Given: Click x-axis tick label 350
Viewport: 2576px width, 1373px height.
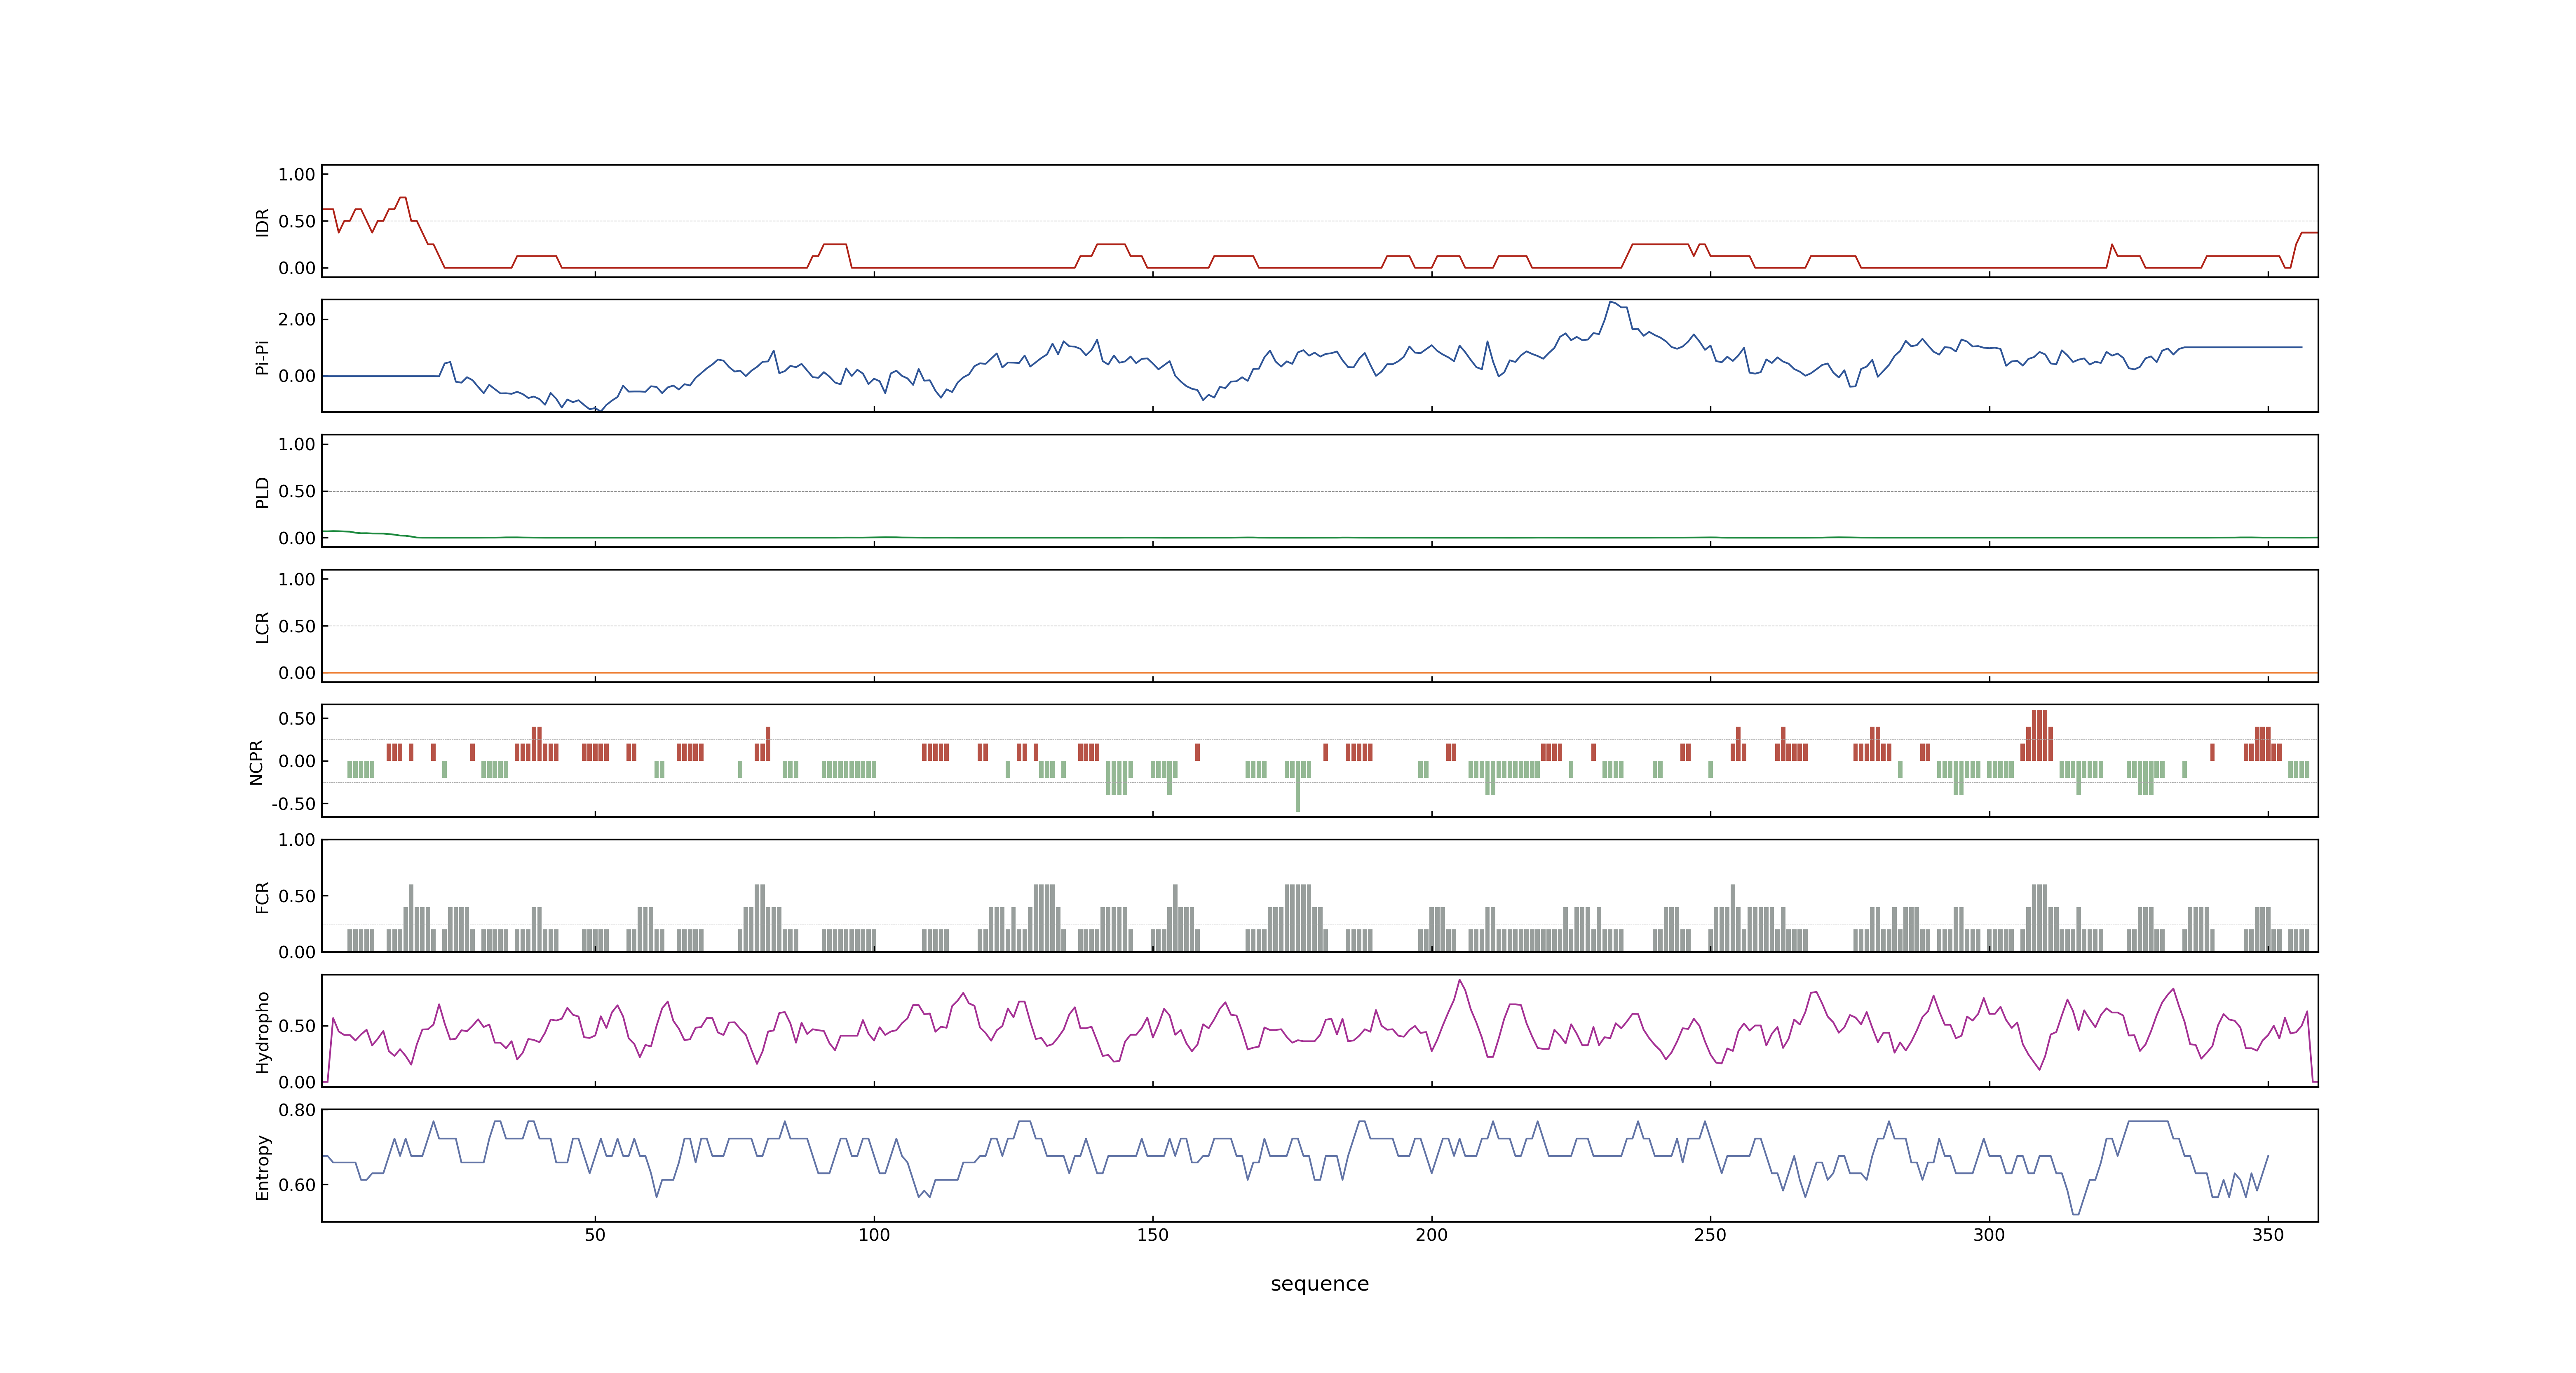Looking at the screenshot, I should tap(2268, 1235).
